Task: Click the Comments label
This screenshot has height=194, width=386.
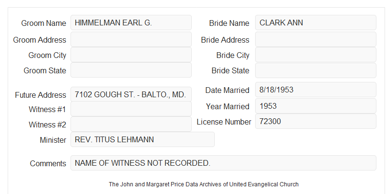Action: (48, 163)
